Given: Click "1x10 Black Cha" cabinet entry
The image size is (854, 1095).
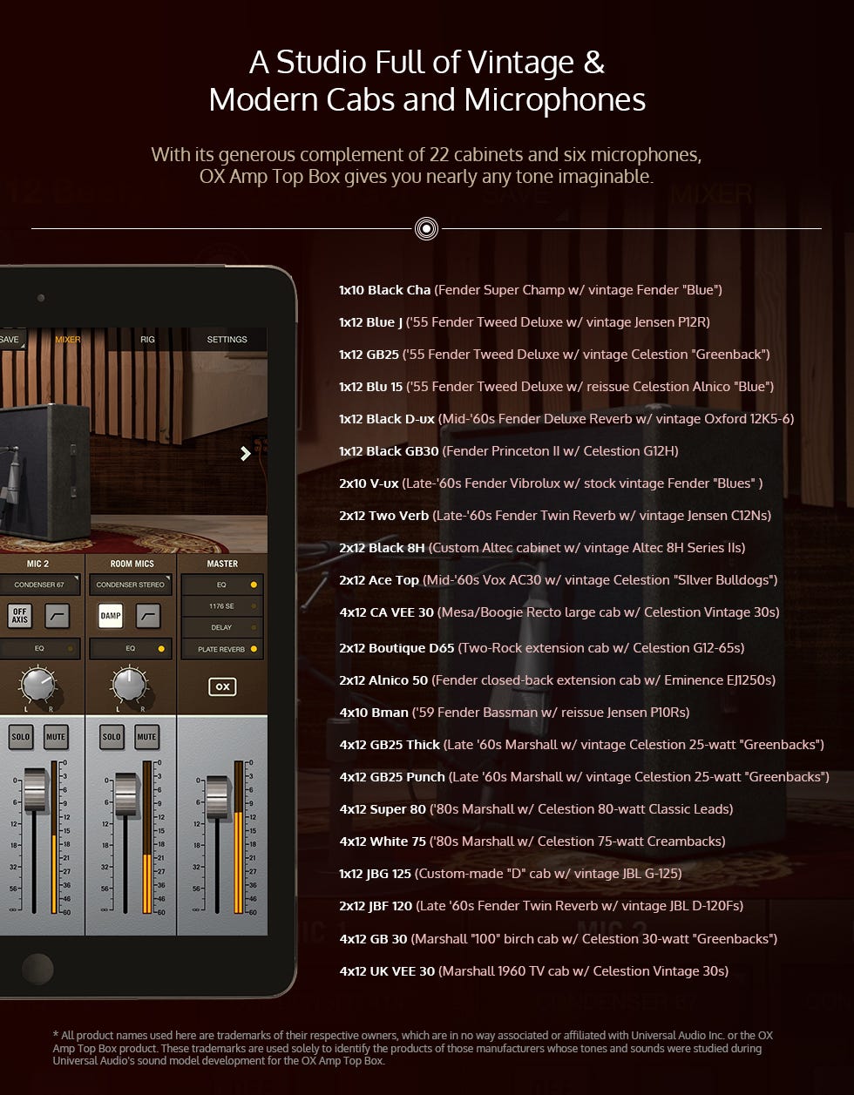Looking at the screenshot, I should (531, 290).
